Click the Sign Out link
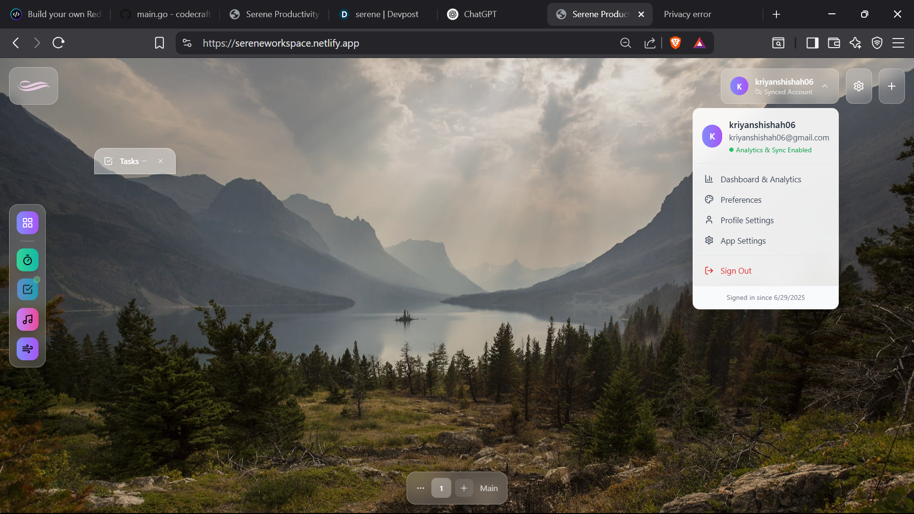The width and height of the screenshot is (914, 514). 735,271
